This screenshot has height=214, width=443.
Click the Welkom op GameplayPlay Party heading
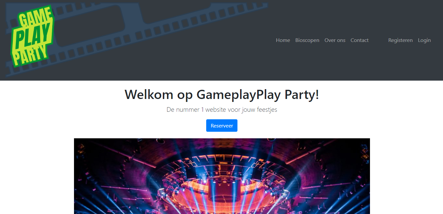[222, 94]
